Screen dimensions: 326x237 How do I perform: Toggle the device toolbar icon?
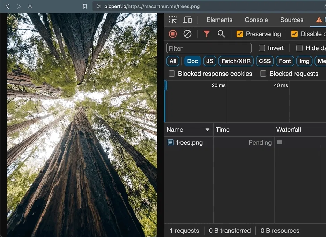pyautogui.click(x=187, y=20)
